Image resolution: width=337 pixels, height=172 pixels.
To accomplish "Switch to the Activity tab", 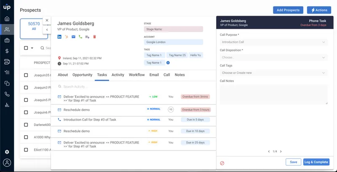I will point(118,75).
